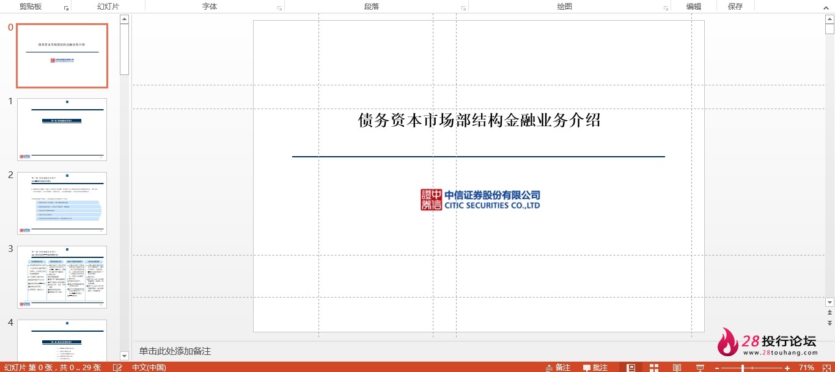Screen dimensions: 835x372
Task: Click the zoom out minus button
Action: [x=717, y=368]
